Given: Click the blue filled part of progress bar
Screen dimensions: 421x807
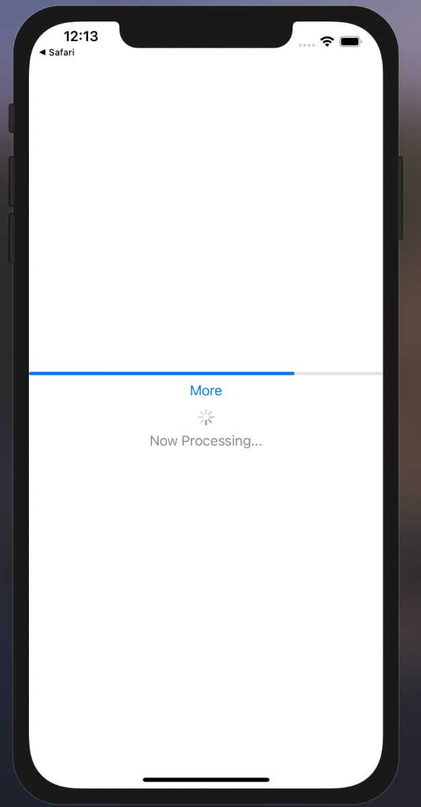Looking at the screenshot, I should click(x=162, y=373).
